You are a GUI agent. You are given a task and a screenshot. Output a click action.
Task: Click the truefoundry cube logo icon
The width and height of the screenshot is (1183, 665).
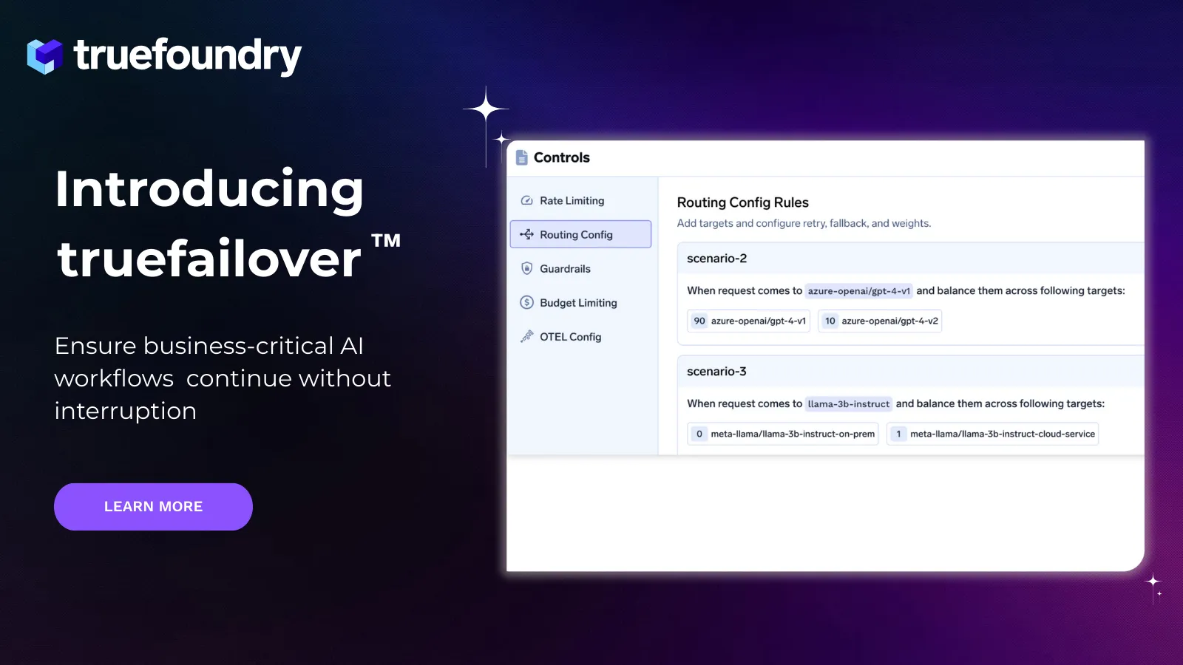pos(45,56)
